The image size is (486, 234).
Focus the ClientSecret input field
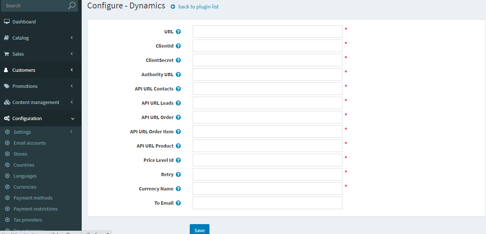tap(267, 60)
